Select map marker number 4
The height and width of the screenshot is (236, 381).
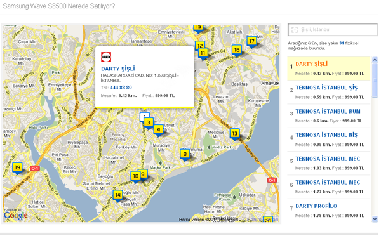(x=158, y=130)
